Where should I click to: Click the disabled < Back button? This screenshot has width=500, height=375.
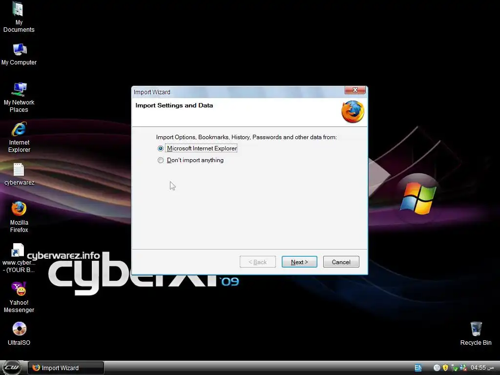tap(258, 262)
